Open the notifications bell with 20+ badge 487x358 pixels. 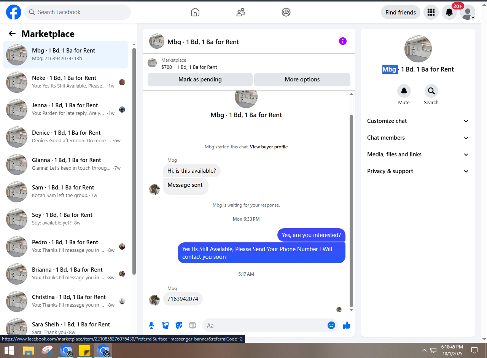[449, 12]
